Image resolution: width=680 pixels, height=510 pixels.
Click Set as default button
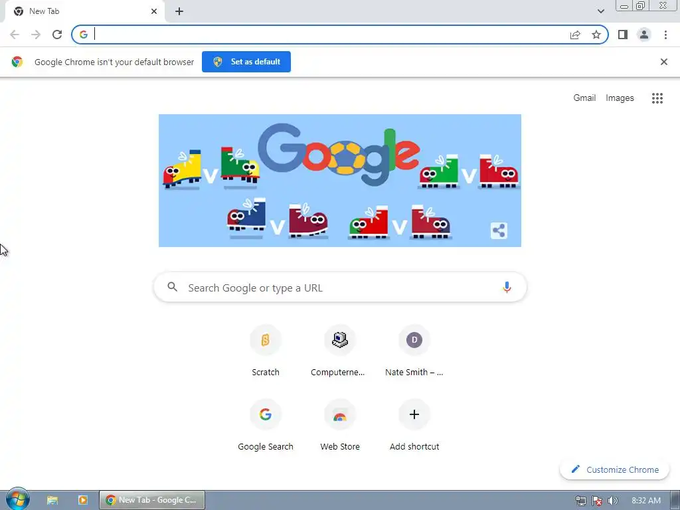246,62
